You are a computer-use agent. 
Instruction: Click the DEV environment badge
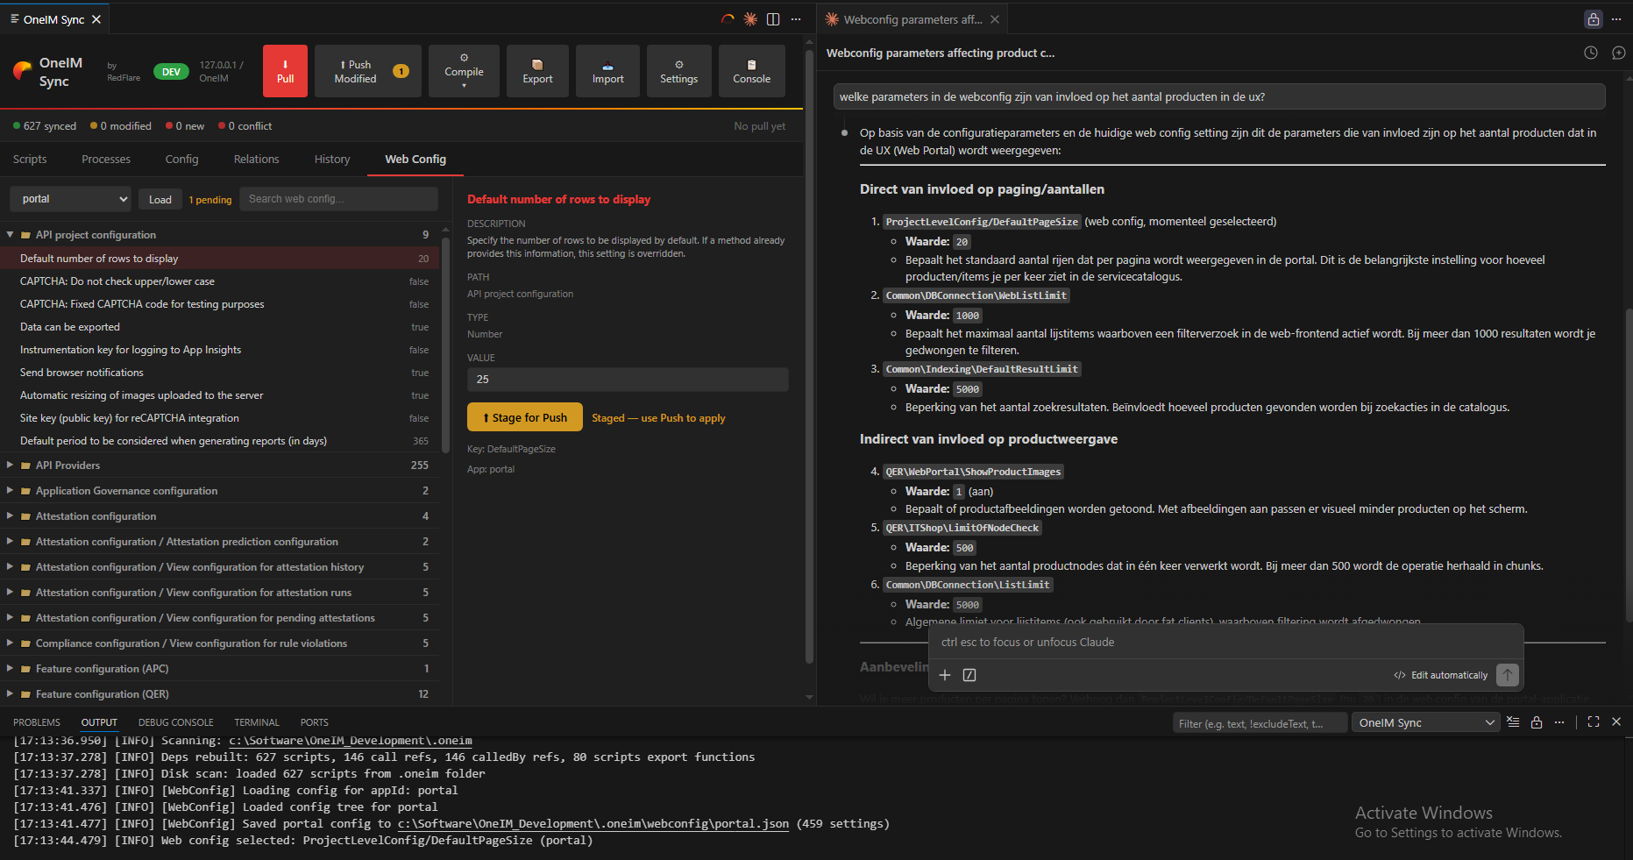(171, 72)
